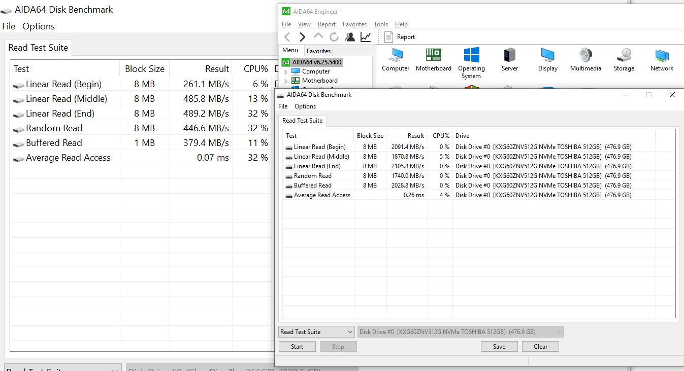This screenshot has height=371, width=684.
Task: Open the Tools menu in AIDA64 Engineer
Action: click(380, 24)
